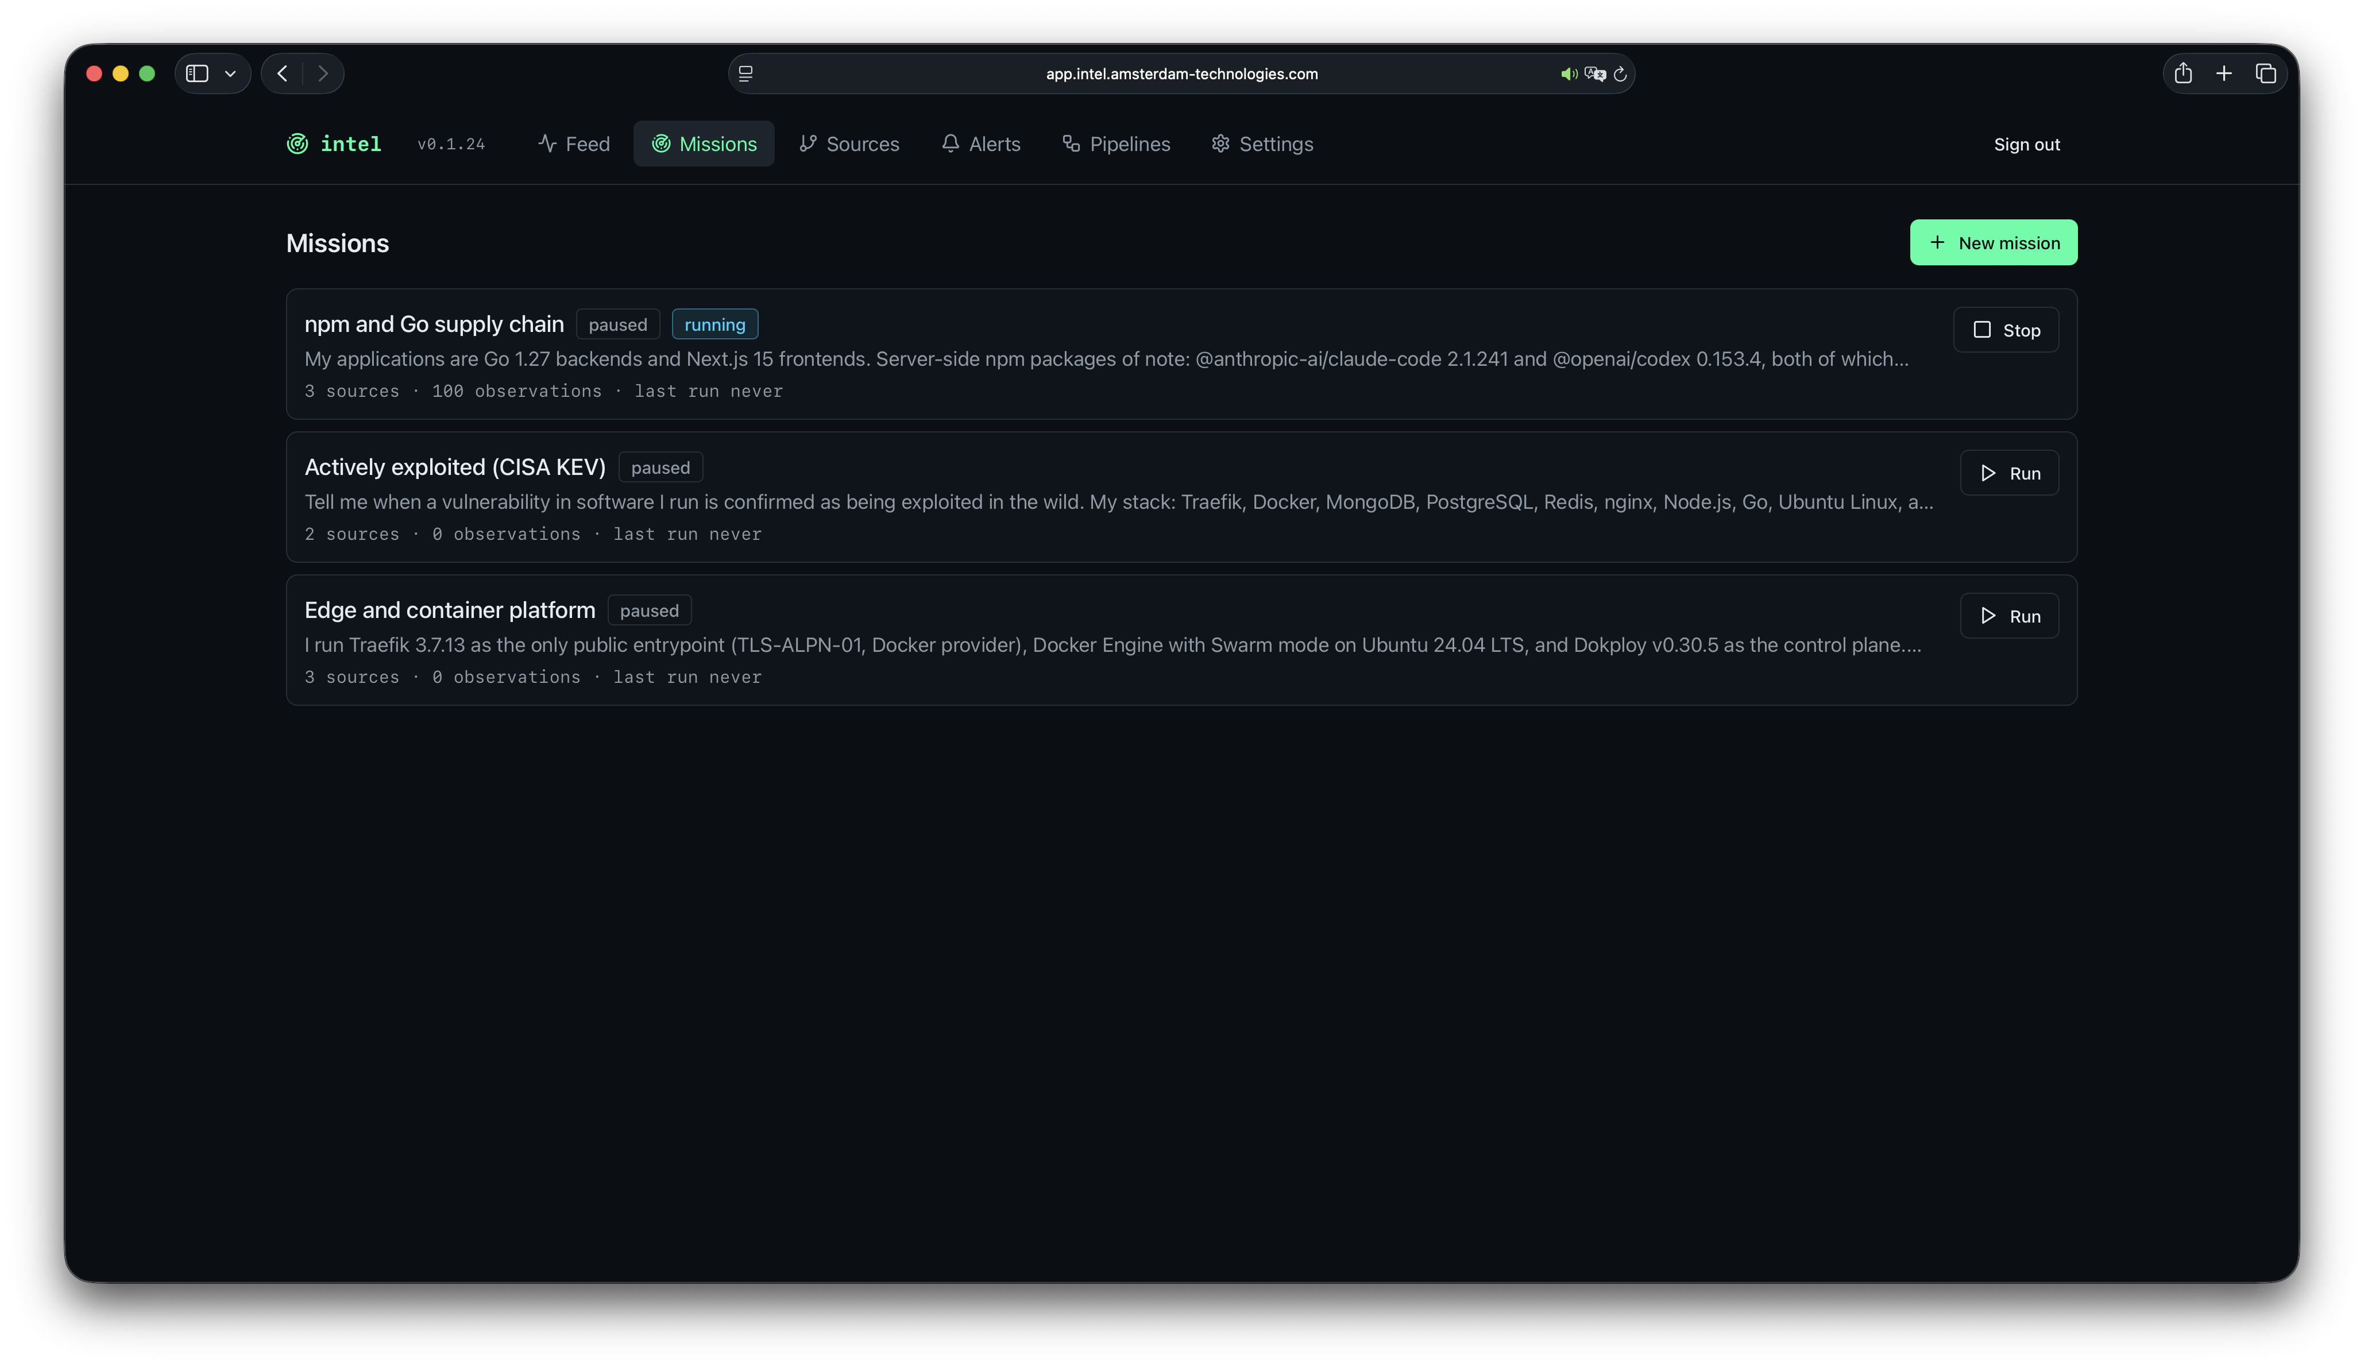Open a new tab with plus icon
The image size is (2364, 1368).
click(2224, 73)
